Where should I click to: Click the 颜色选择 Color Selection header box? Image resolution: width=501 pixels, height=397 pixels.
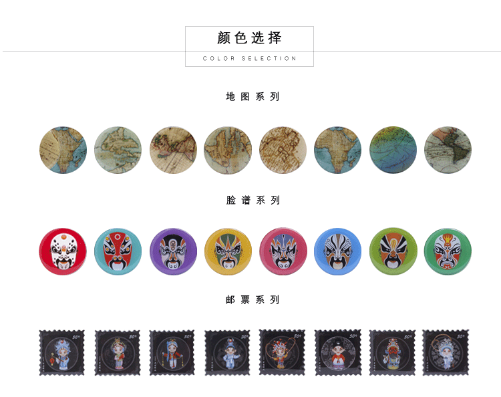[250, 46]
